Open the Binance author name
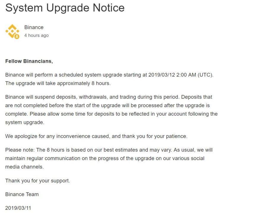Viewport: 275px width, 213px height. [x=34, y=27]
